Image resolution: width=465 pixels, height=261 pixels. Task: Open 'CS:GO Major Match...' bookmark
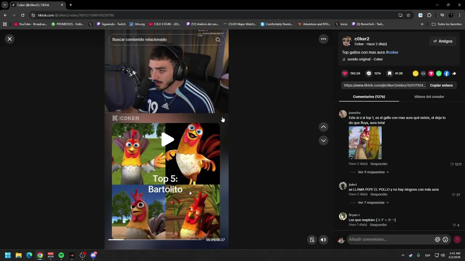tap(239, 24)
